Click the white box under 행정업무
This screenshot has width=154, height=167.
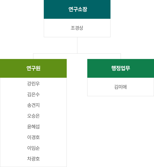pos(121,87)
